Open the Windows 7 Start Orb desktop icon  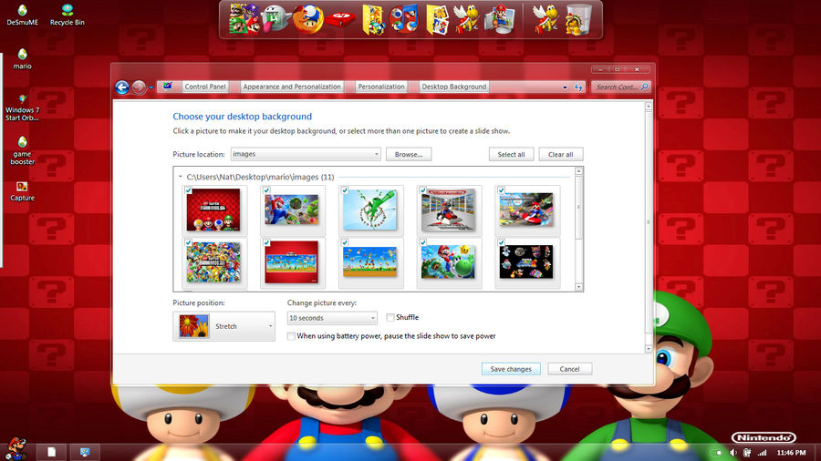click(x=22, y=108)
